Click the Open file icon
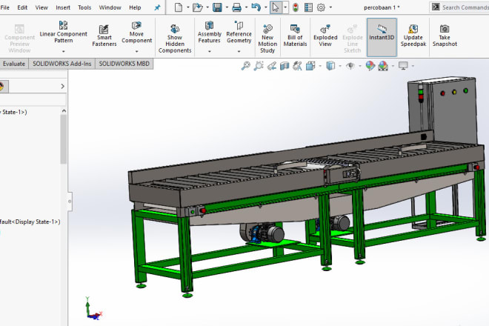The height and width of the screenshot is (326, 489). 197,7
